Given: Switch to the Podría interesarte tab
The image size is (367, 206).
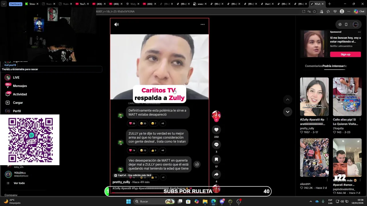Looking at the screenshot, I should pyautogui.click(x=335, y=66).
